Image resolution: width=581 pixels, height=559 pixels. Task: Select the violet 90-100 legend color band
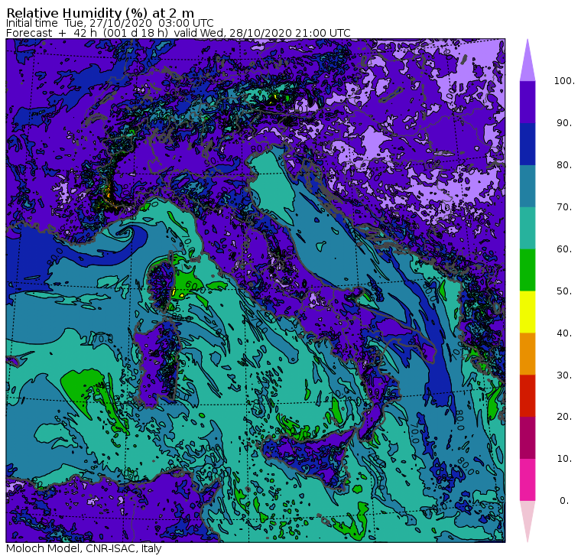pos(527,102)
